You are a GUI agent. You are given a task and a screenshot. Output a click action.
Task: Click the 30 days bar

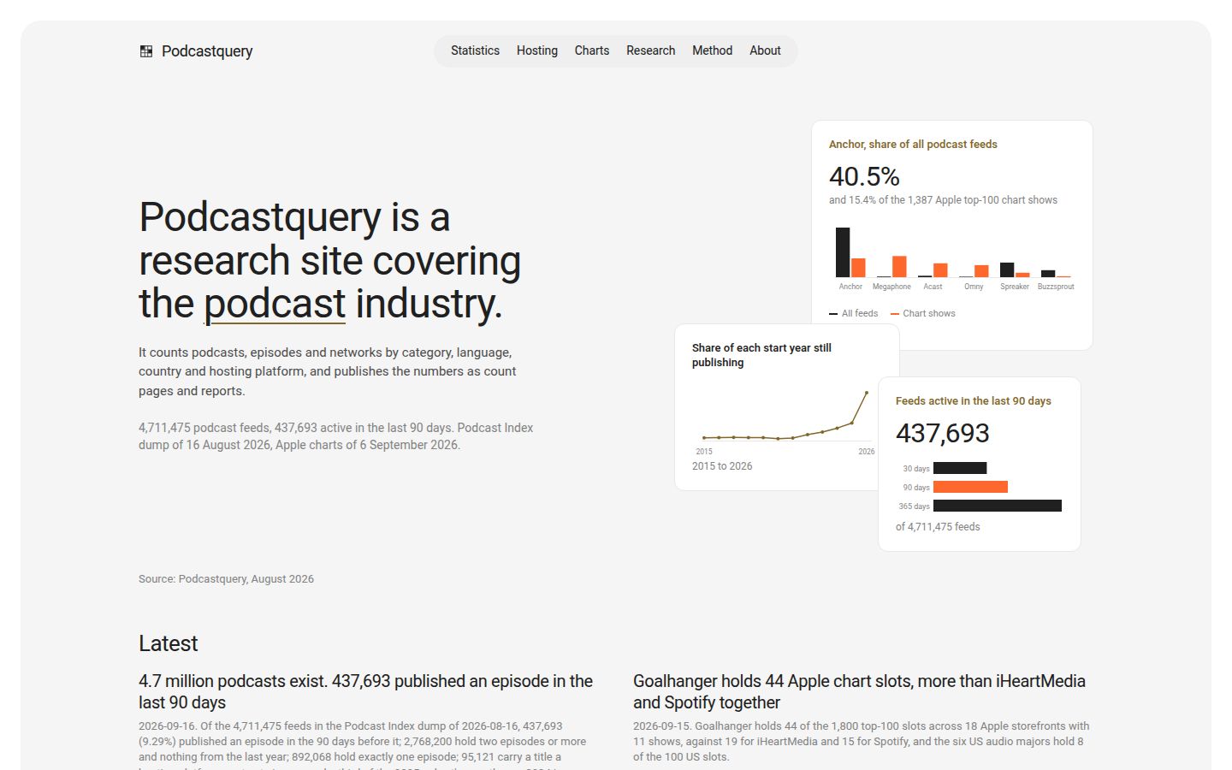[960, 468]
